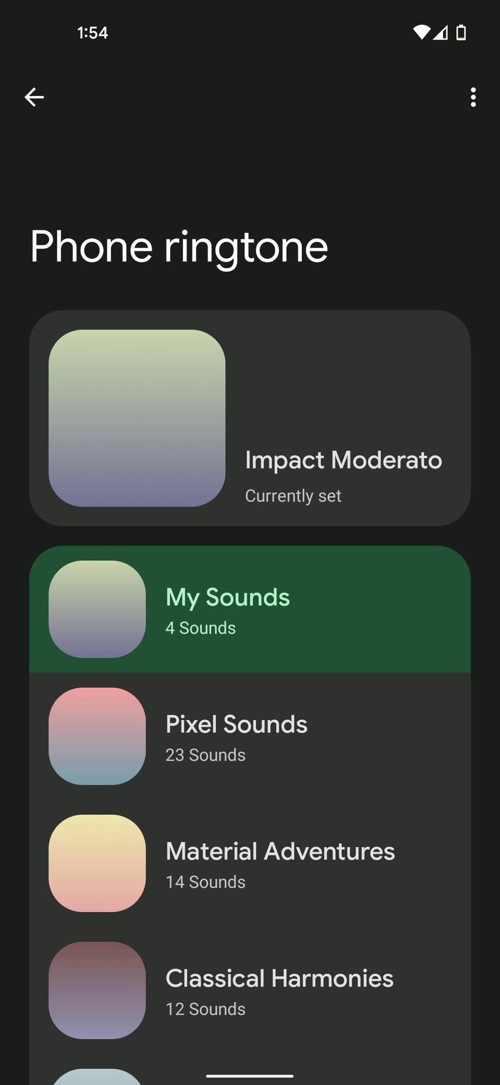
Task: Tap the Classical Harmonies gradient icon
Action: pyautogui.click(x=97, y=990)
